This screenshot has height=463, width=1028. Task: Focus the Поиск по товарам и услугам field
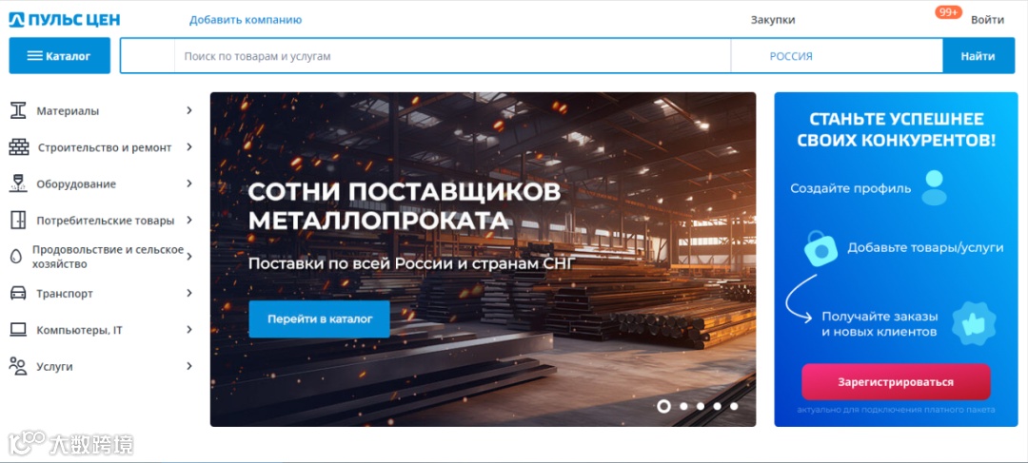(x=452, y=56)
